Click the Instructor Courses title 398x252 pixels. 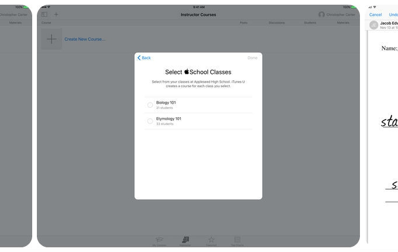198,15
